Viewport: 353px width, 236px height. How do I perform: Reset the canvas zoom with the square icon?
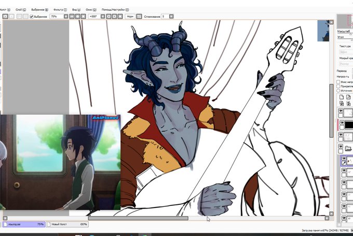[x=83, y=17]
